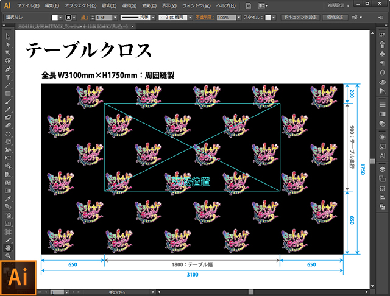Open the ファイル(F) menu

pyautogui.click(x=28, y=5)
